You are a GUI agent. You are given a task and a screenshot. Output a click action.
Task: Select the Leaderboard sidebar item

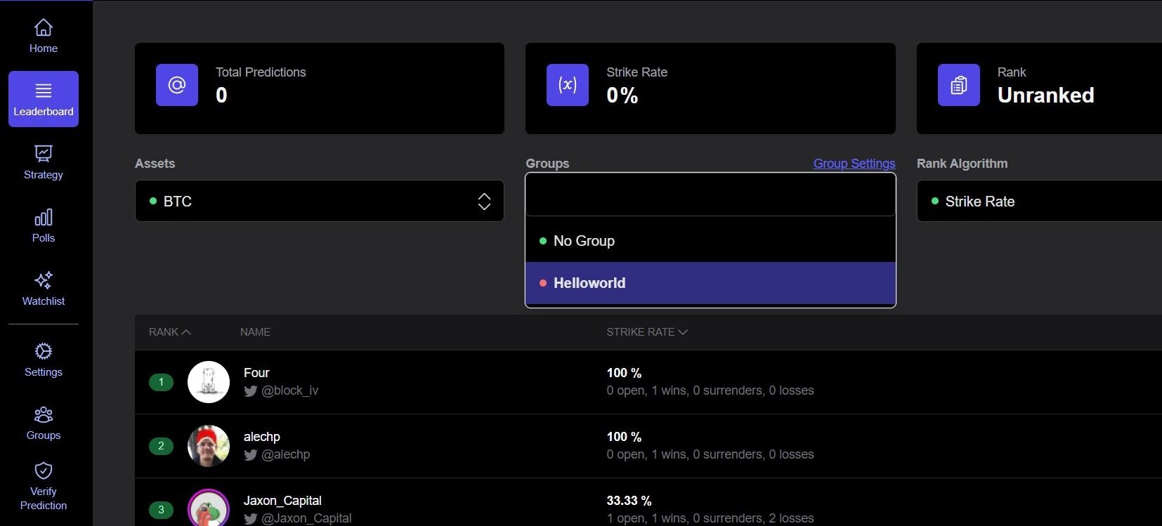(44, 99)
